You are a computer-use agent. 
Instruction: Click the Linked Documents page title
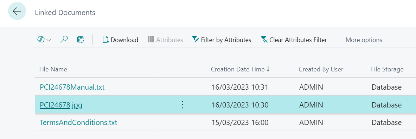(65, 12)
